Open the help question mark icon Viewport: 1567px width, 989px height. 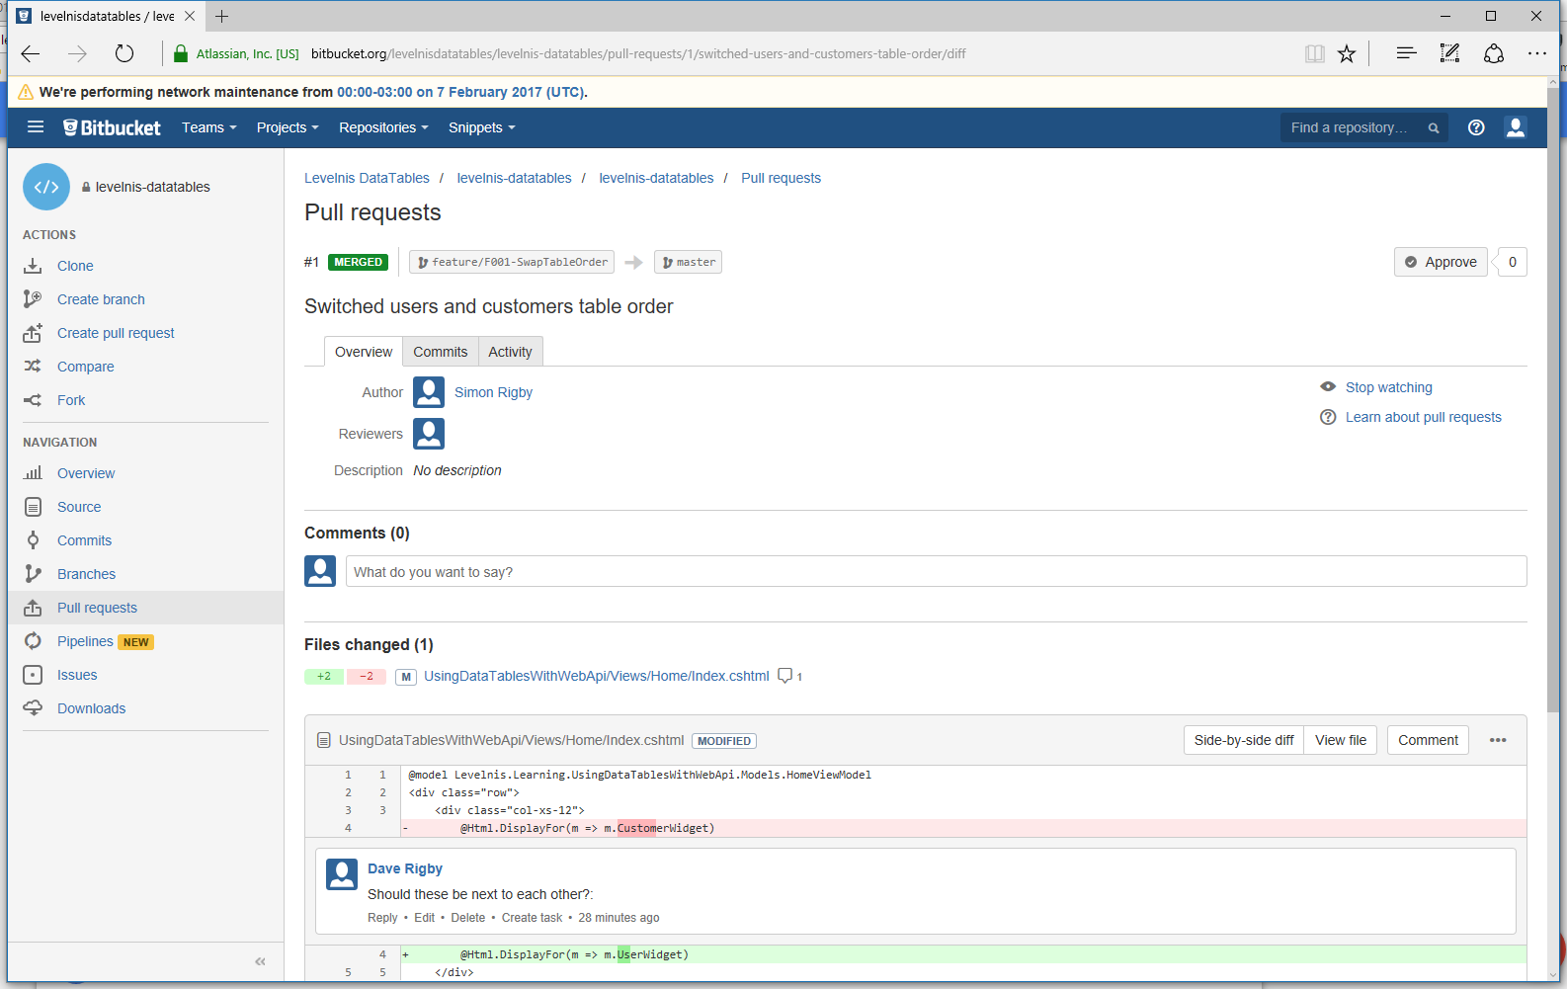tap(1476, 127)
